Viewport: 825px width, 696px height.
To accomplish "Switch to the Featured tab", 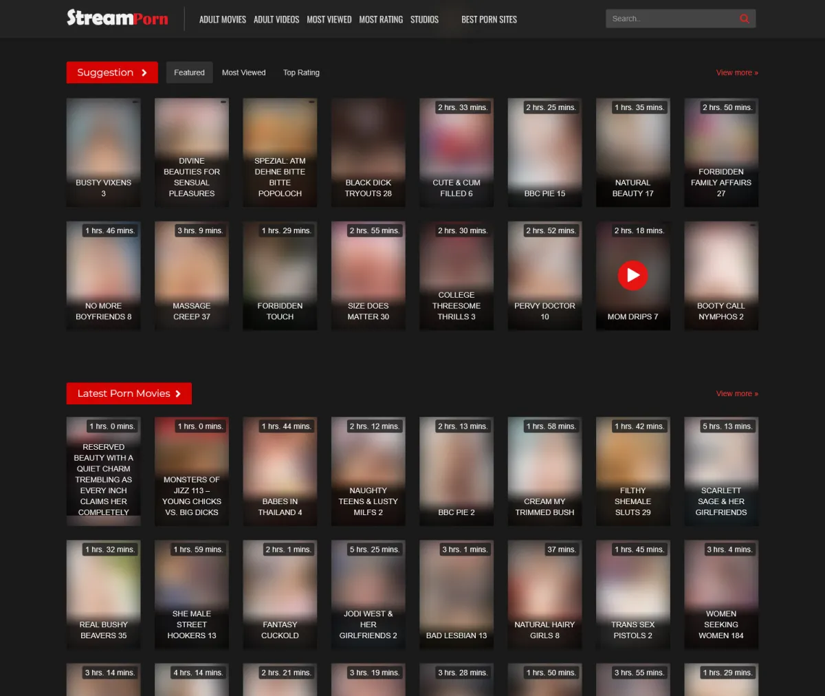I will (189, 73).
